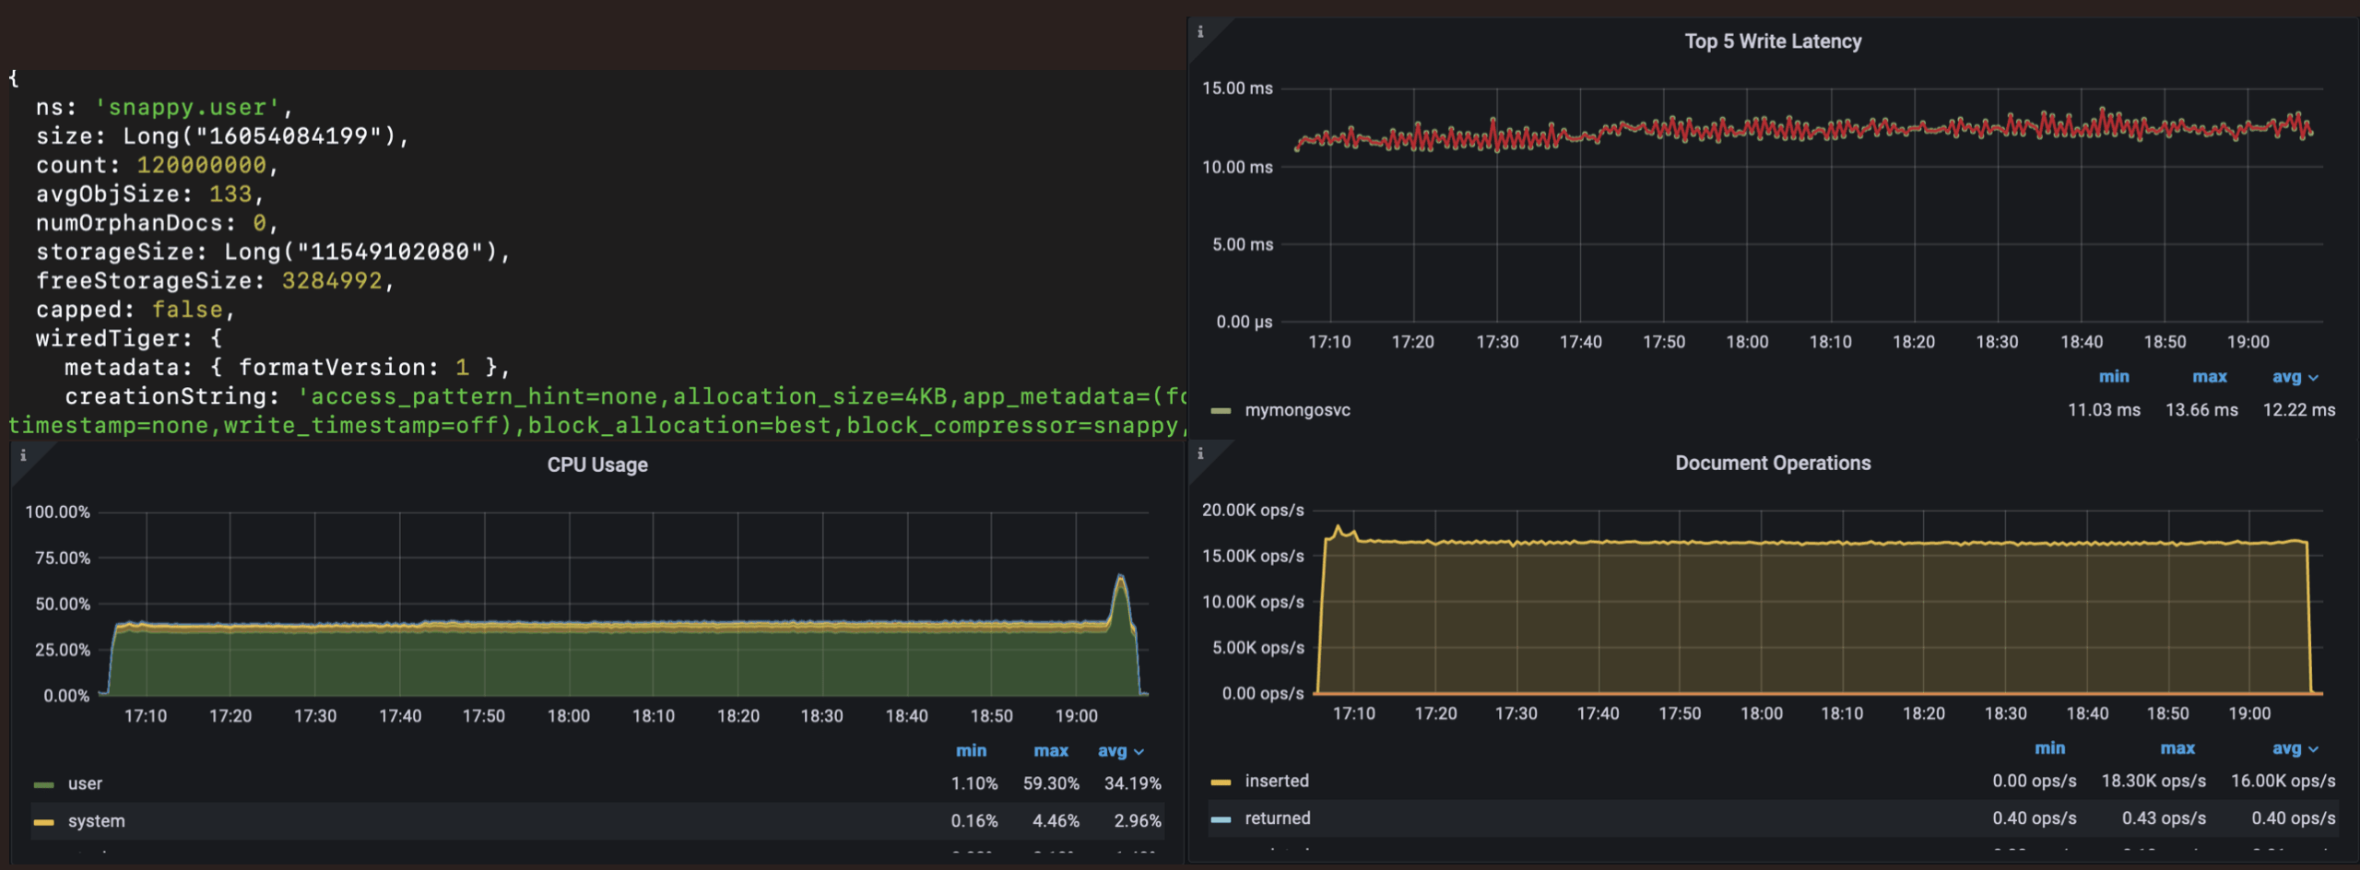Click the green user series color swatch
The width and height of the screenshot is (2360, 870).
click(43, 785)
